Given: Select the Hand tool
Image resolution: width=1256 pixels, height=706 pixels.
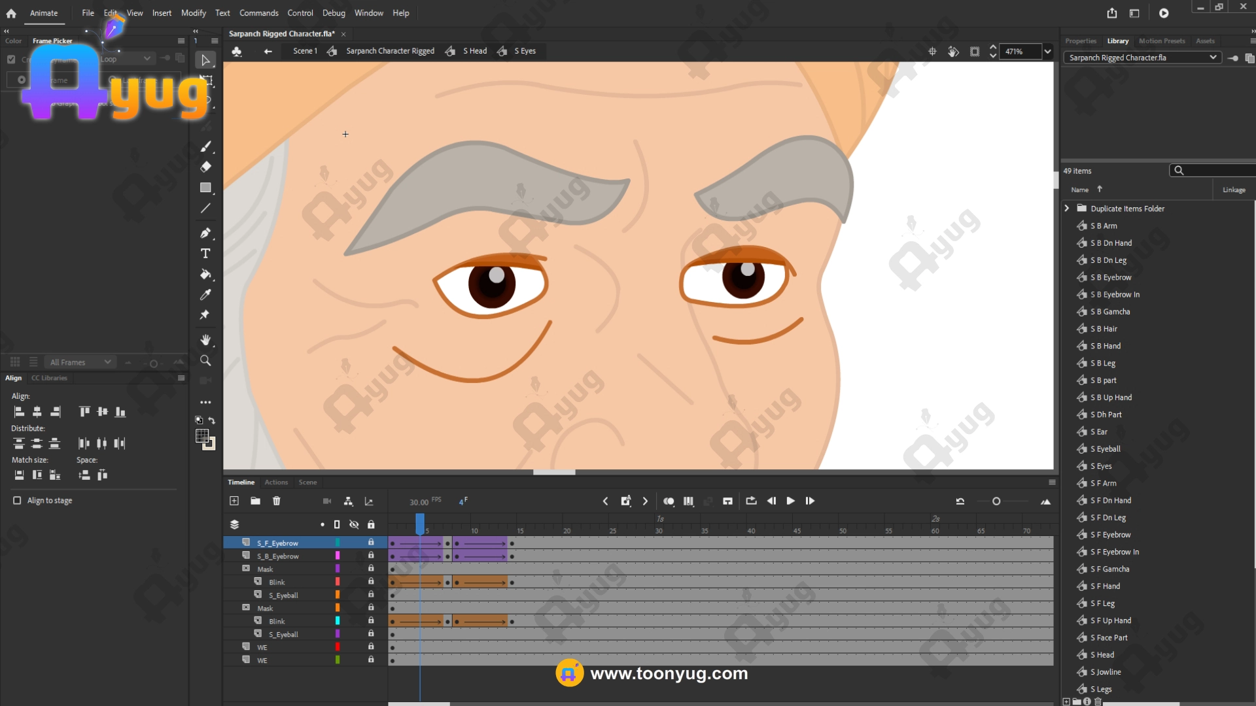Looking at the screenshot, I should tap(205, 340).
